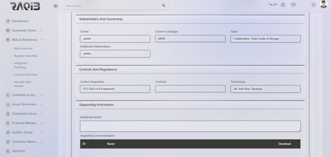Open the Control Regulation field
The height and width of the screenshot is (157, 331).
click(x=115, y=89)
